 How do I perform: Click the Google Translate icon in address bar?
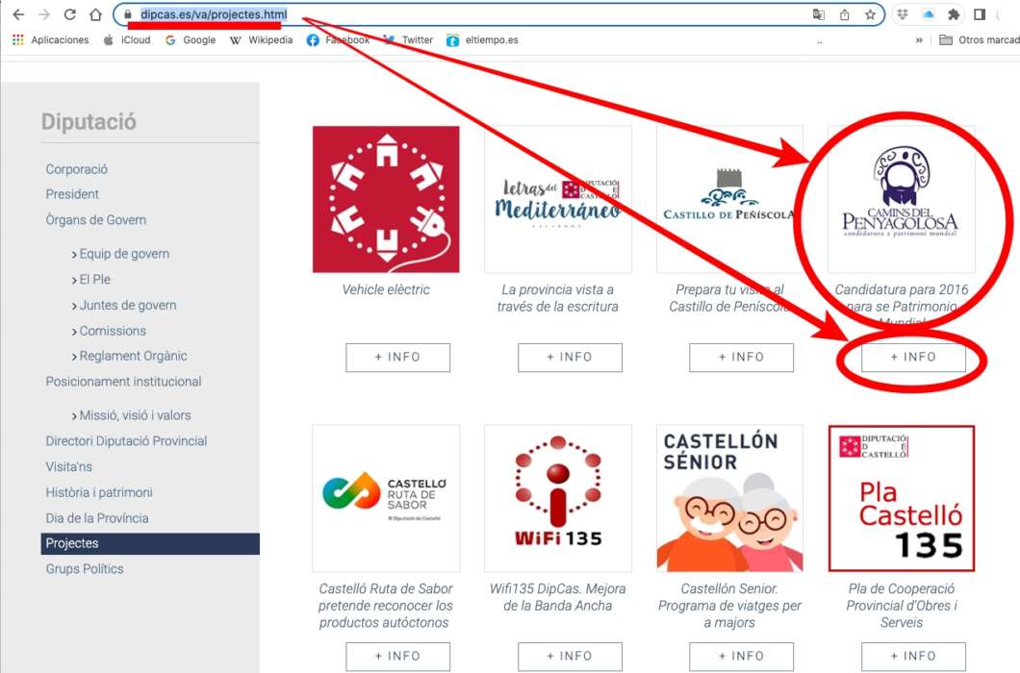tap(819, 15)
